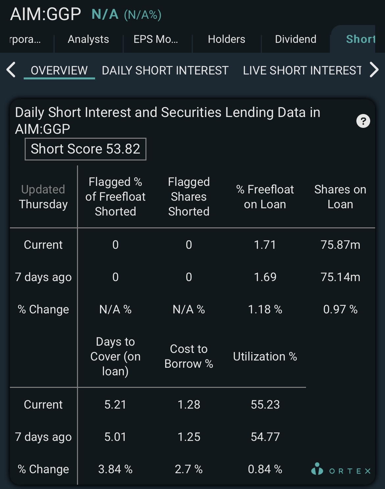
Task: Switch to the EPS Mo... tab
Action: click(156, 39)
